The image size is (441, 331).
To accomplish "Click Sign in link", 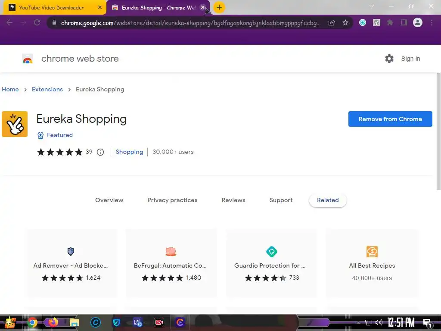I will [x=410, y=59].
